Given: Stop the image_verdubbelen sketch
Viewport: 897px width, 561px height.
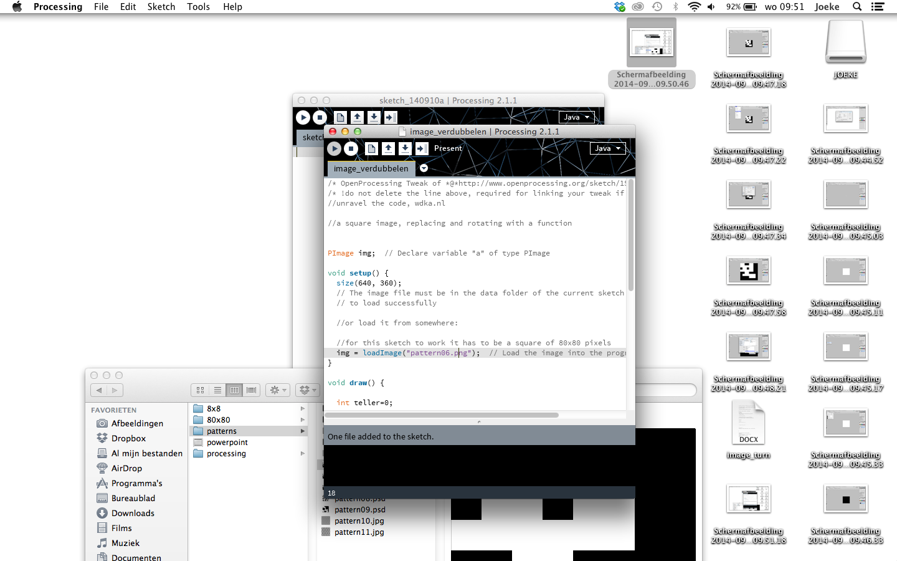Looking at the screenshot, I should tap(351, 148).
